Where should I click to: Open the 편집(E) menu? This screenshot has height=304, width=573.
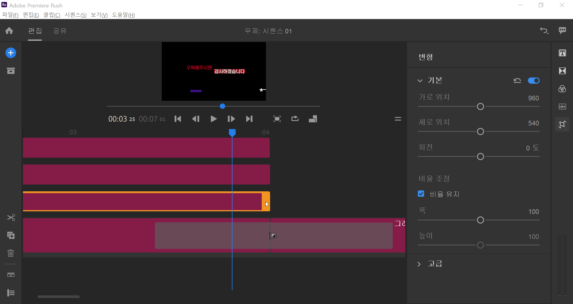[31, 15]
